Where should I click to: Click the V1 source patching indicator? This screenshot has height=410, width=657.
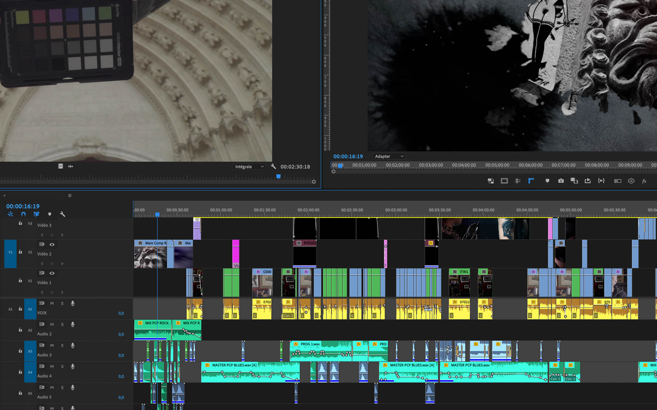tap(10, 254)
